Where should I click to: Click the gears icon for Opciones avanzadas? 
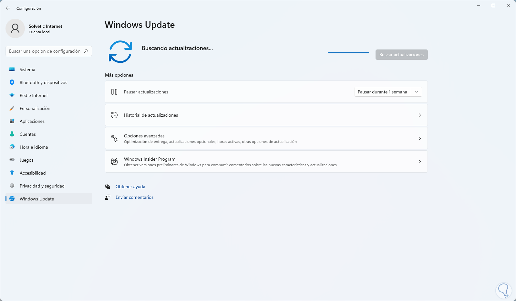tap(114, 138)
